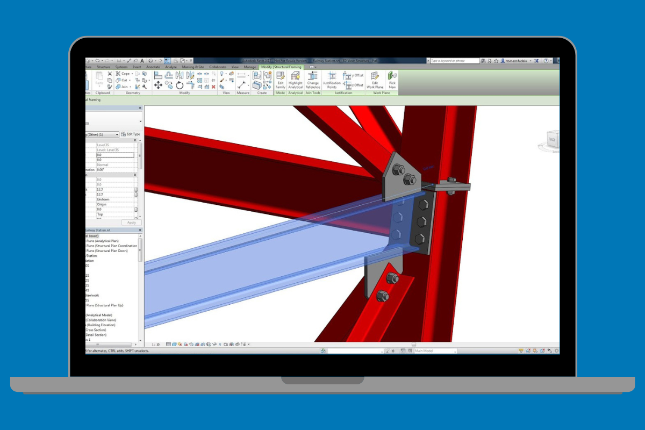The height and width of the screenshot is (430, 645).
Task: Collapse the ribbon with the minimize arrow
Action: 312,67
